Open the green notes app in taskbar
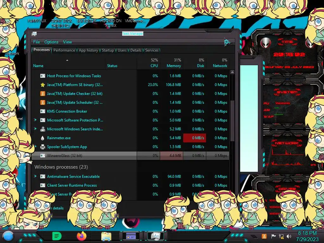Screen dimensions: 324x243 [x=57, y=236]
